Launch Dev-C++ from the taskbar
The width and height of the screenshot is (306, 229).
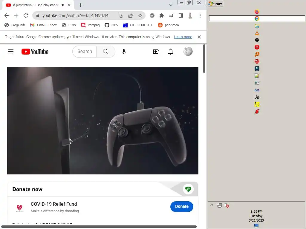pos(257,61)
